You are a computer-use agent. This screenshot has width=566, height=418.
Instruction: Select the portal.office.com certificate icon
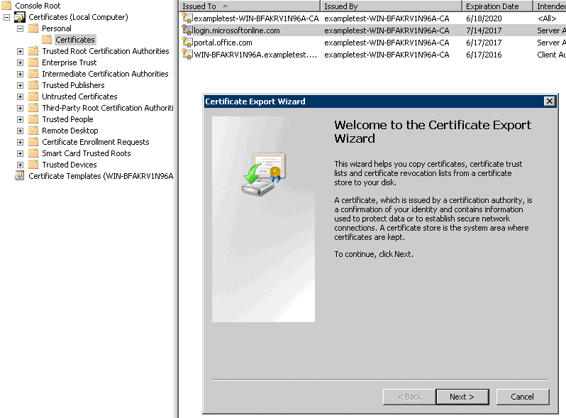coord(187,43)
